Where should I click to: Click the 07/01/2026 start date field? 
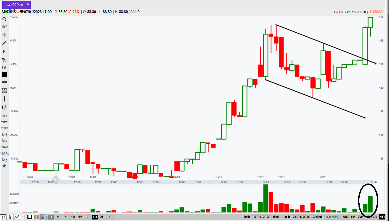[262, 217]
